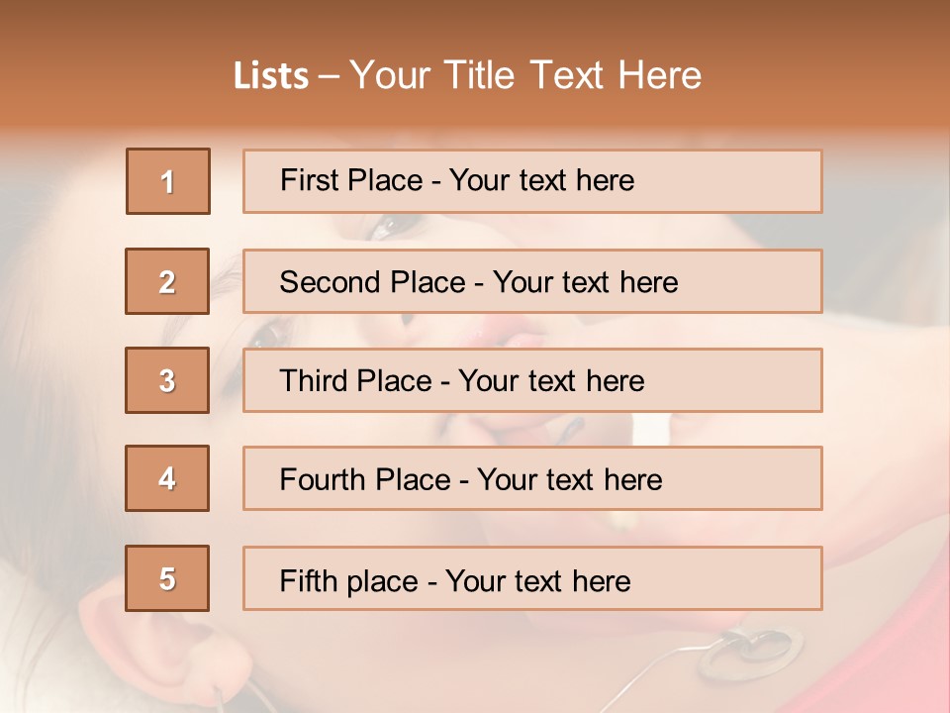Click the 'Second Place - Your text here' bar

[x=532, y=281]
